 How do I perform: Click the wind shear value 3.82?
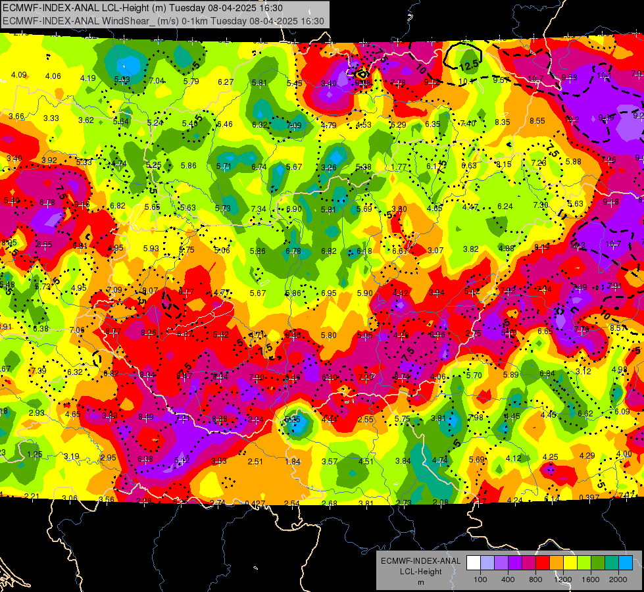click(x=471, y=249)
